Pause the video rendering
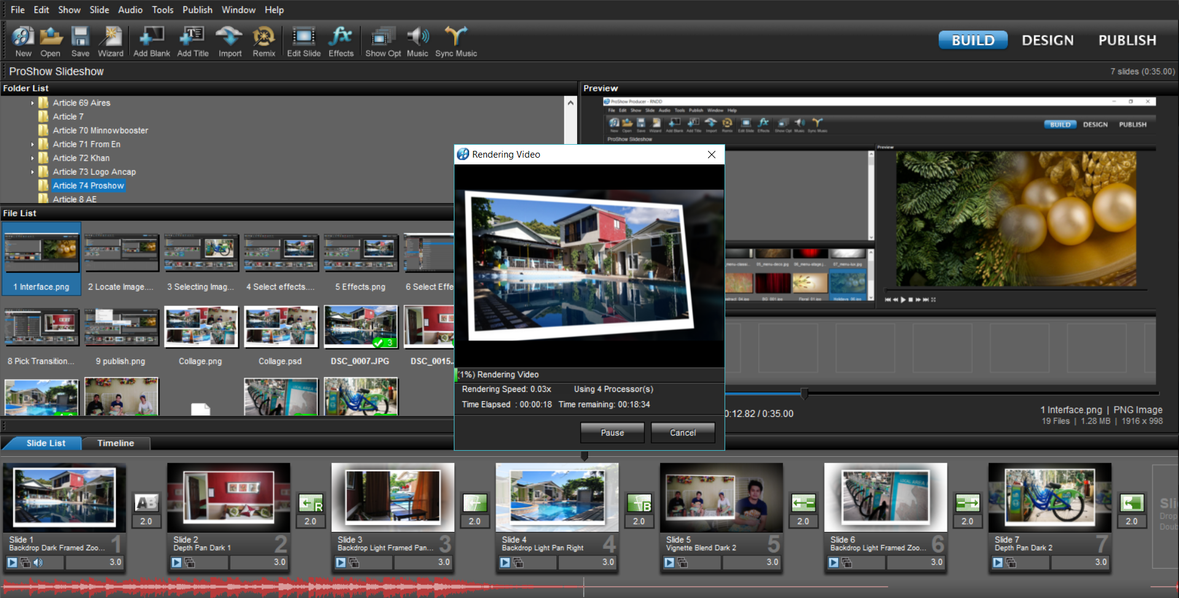 click(612, 432)
